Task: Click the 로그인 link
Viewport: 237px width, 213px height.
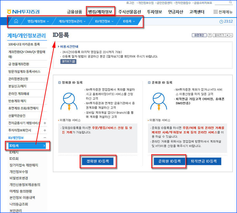Action: tap(130, 3)
